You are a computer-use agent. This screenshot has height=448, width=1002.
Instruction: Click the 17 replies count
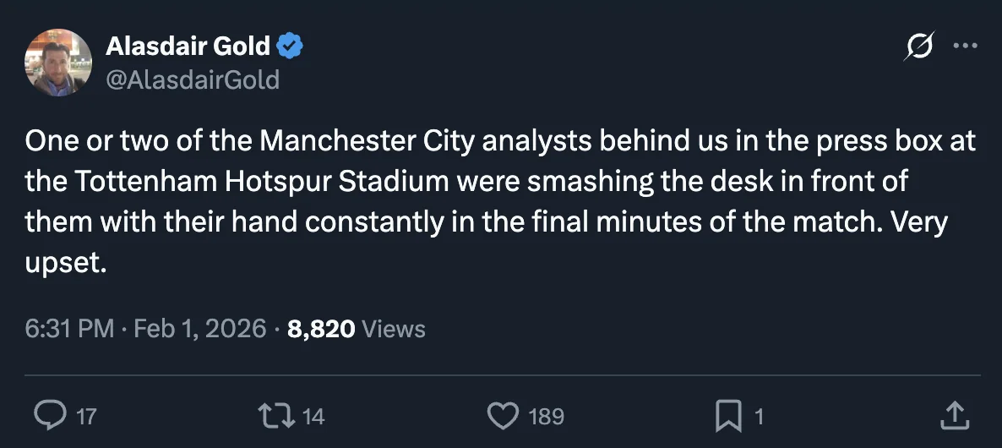click(86, 416)
